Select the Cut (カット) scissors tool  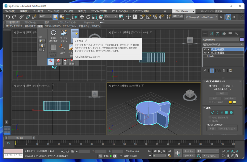click(x=63, y=49)
